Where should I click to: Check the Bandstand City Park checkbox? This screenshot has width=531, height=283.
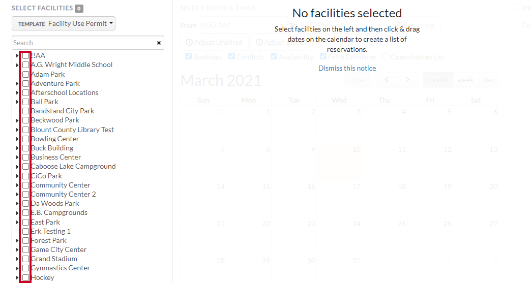coord(26,111)
